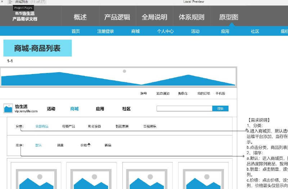Filter by the 全部商品 category
Viewport: 288px width, 189px height.
(42, 126)
